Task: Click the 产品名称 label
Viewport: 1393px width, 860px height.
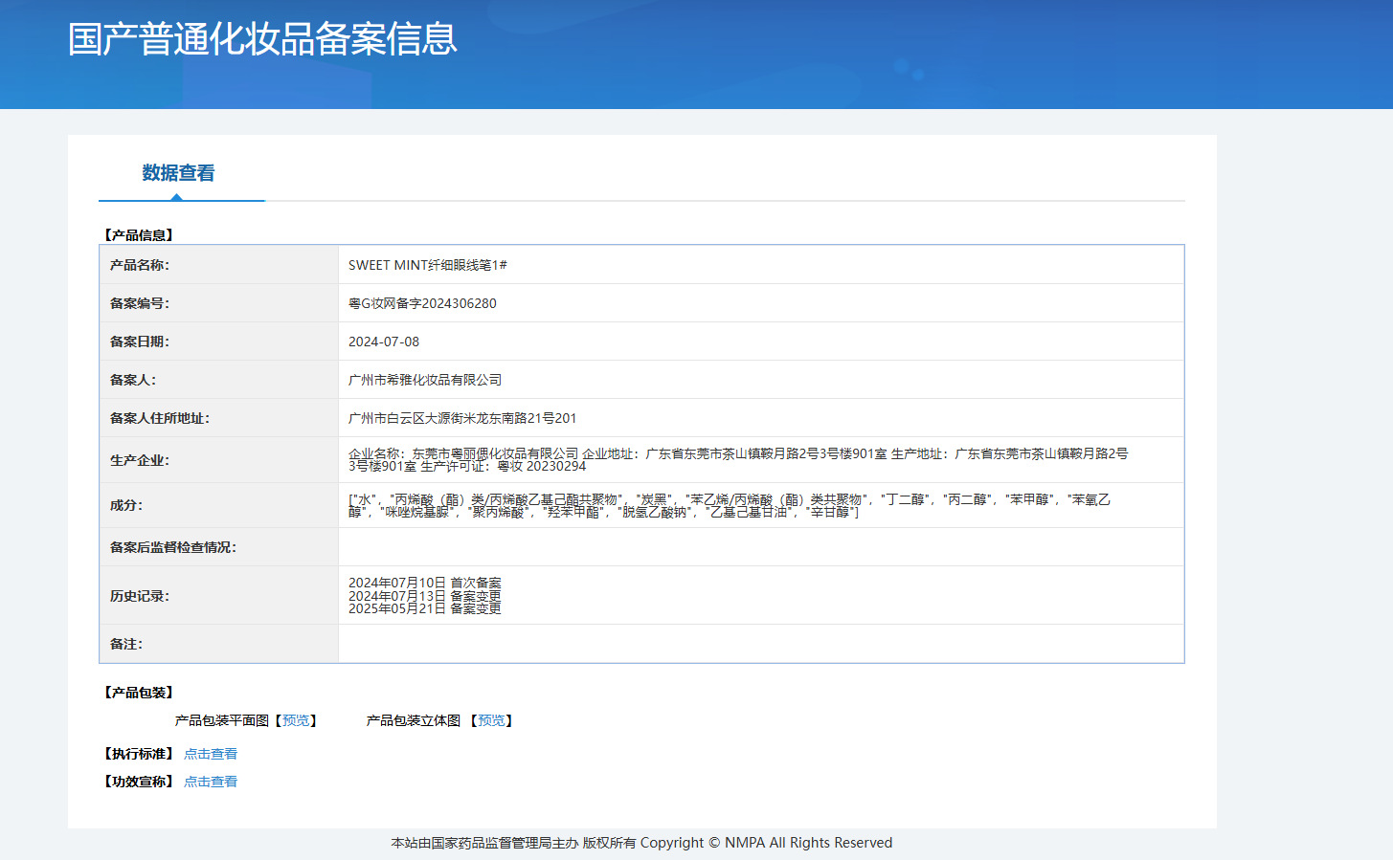Action: tap(140, 265)
